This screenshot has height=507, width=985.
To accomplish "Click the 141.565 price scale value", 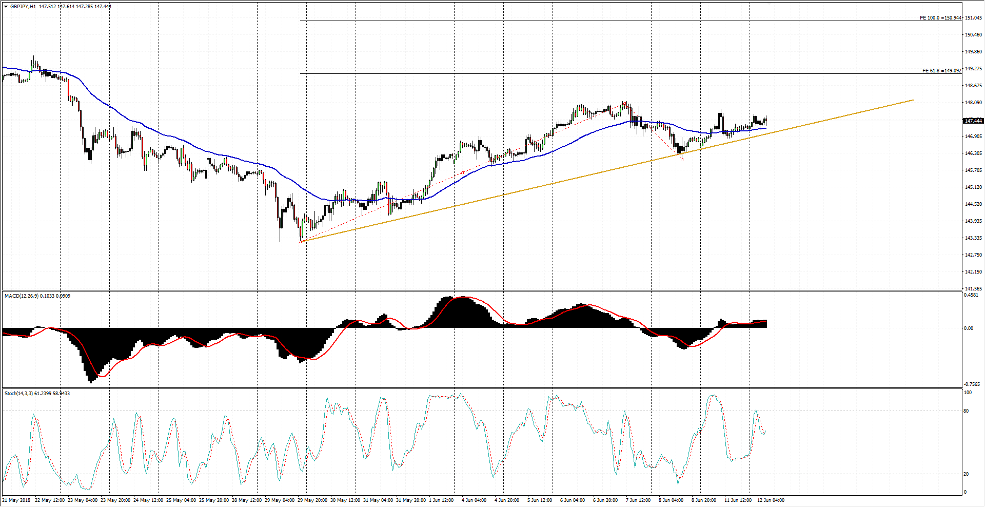I will [x=973, y=288].
